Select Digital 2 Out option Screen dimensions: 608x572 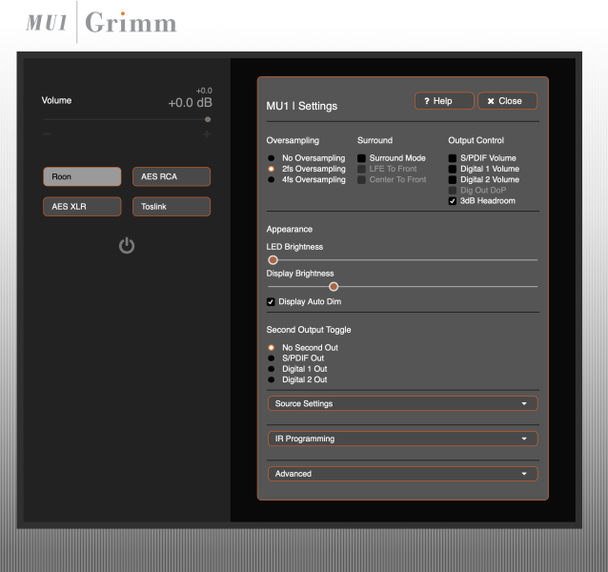pyautogui.click(x=271, y=379)
